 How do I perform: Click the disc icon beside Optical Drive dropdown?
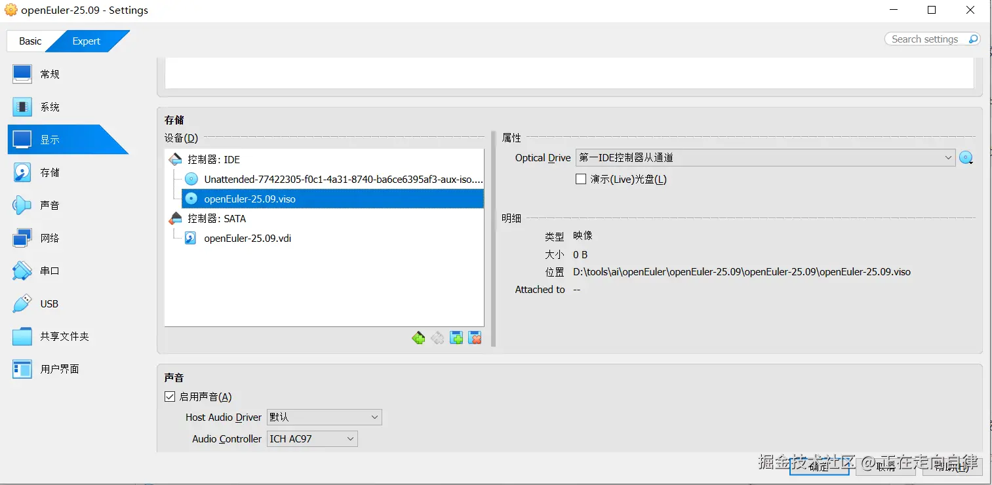click(x=966, y=158)
